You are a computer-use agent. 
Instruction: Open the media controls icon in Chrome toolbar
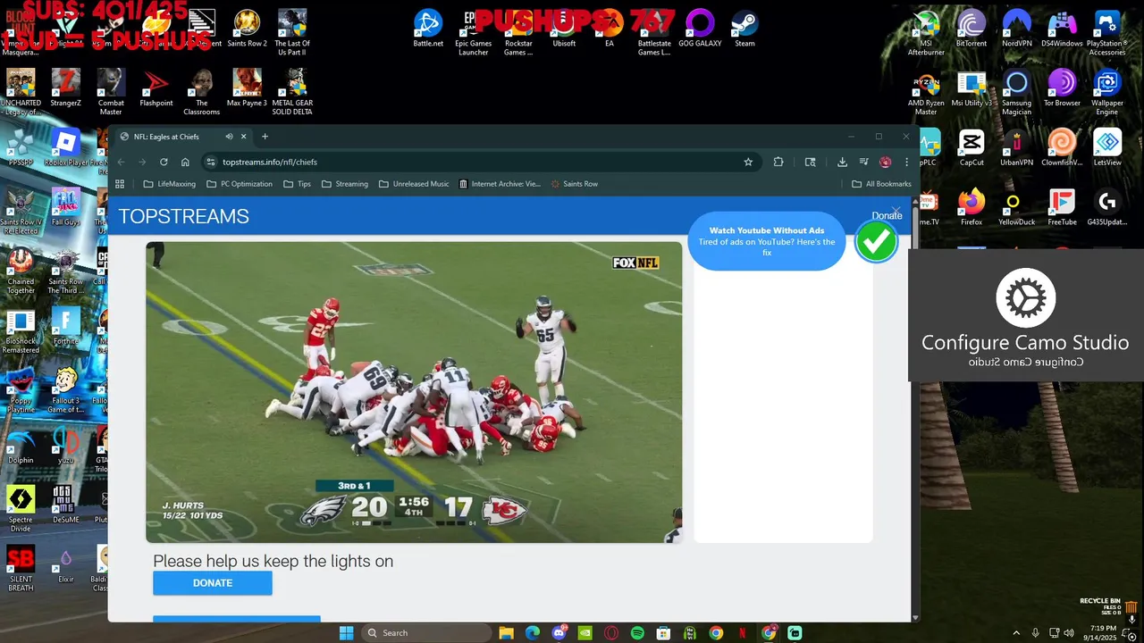click(863, 162)
